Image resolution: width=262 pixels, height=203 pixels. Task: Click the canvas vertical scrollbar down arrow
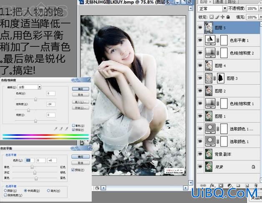(191, 183)
